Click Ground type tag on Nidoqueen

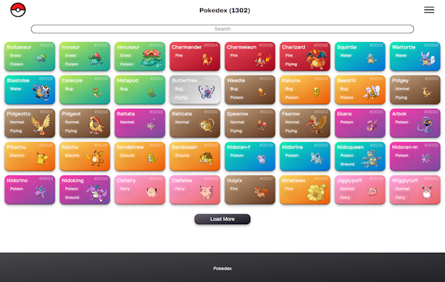(x=347, y=164)
